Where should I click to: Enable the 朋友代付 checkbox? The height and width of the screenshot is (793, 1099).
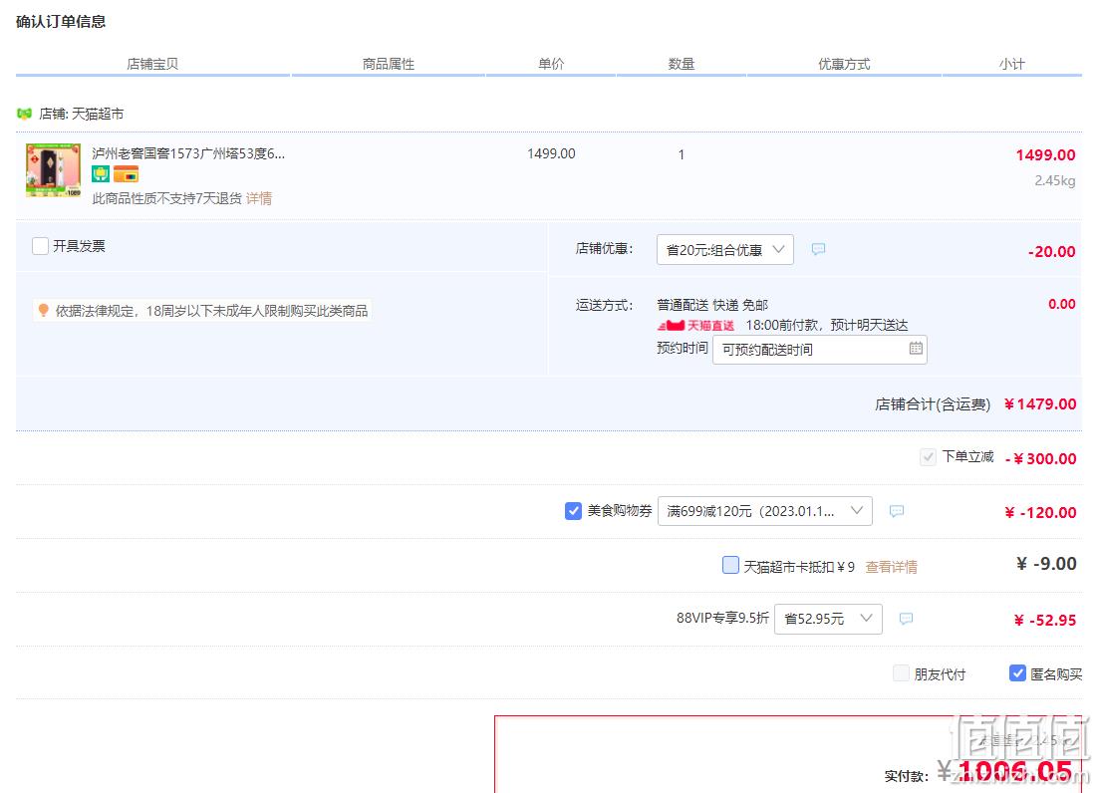coord(902,673)
